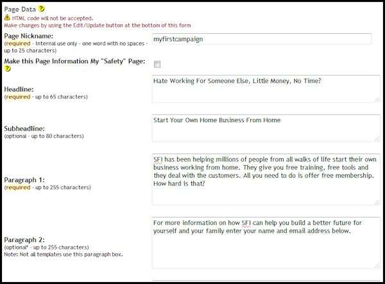The height and width of the screenshot is (284, 385).
Task: Click into the Paragraph 1 text area
Action: click(x=265, y=179)
